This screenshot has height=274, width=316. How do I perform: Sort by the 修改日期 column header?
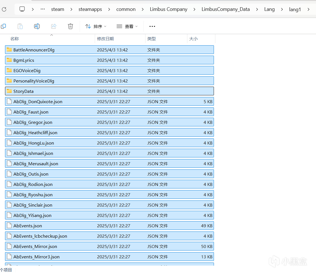coord(105,39)
